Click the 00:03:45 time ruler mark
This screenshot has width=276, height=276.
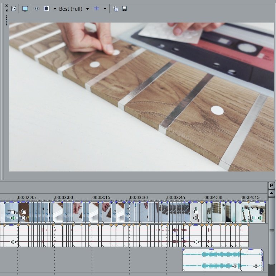[x=176, y=198]
